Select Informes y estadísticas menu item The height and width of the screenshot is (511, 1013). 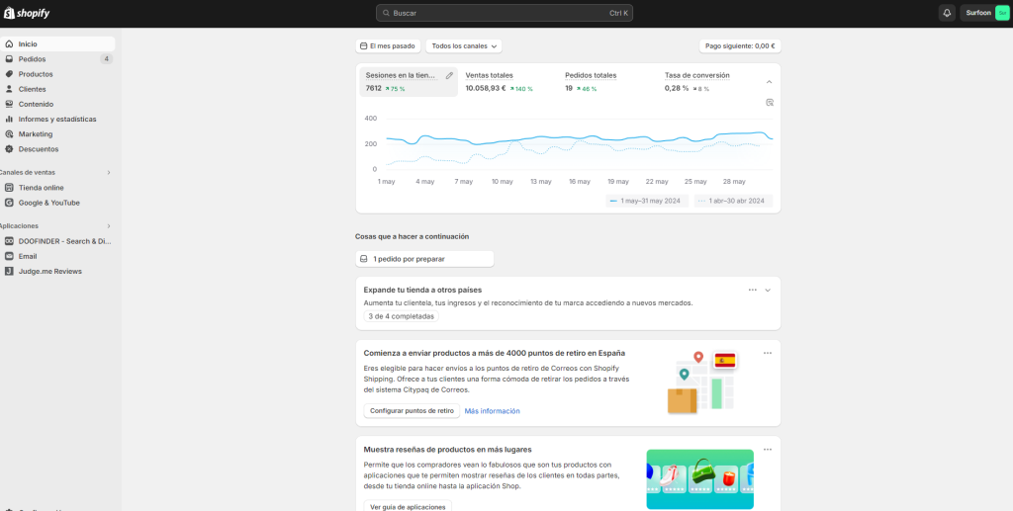57,119
